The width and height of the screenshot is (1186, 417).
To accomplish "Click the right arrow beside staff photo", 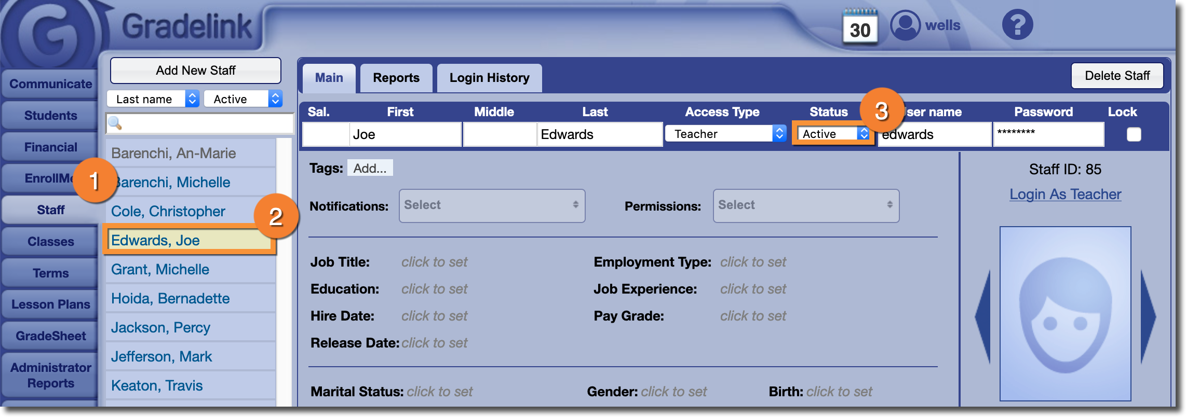I will [1148, 316].
